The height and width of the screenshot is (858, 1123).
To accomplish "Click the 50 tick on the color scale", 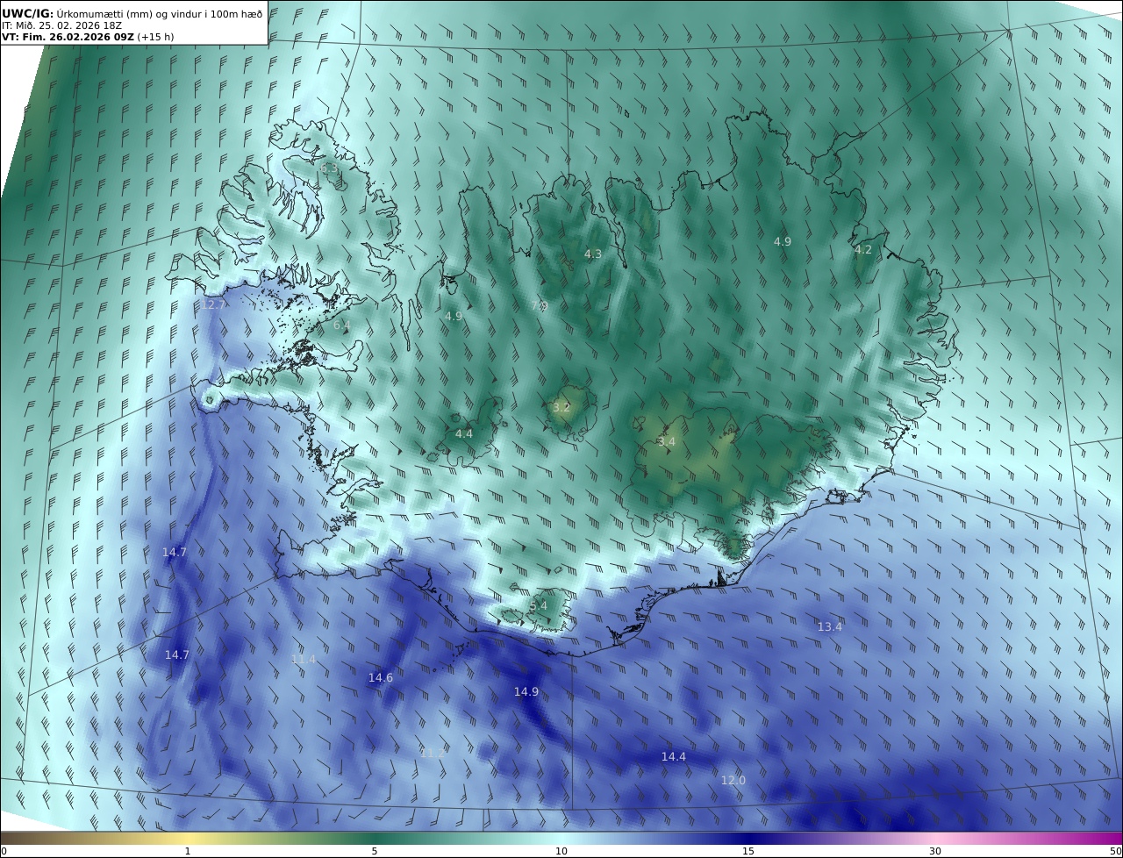I will coord(1116,852).
